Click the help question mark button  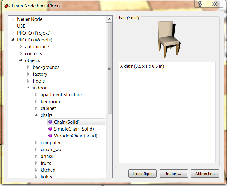200,4
